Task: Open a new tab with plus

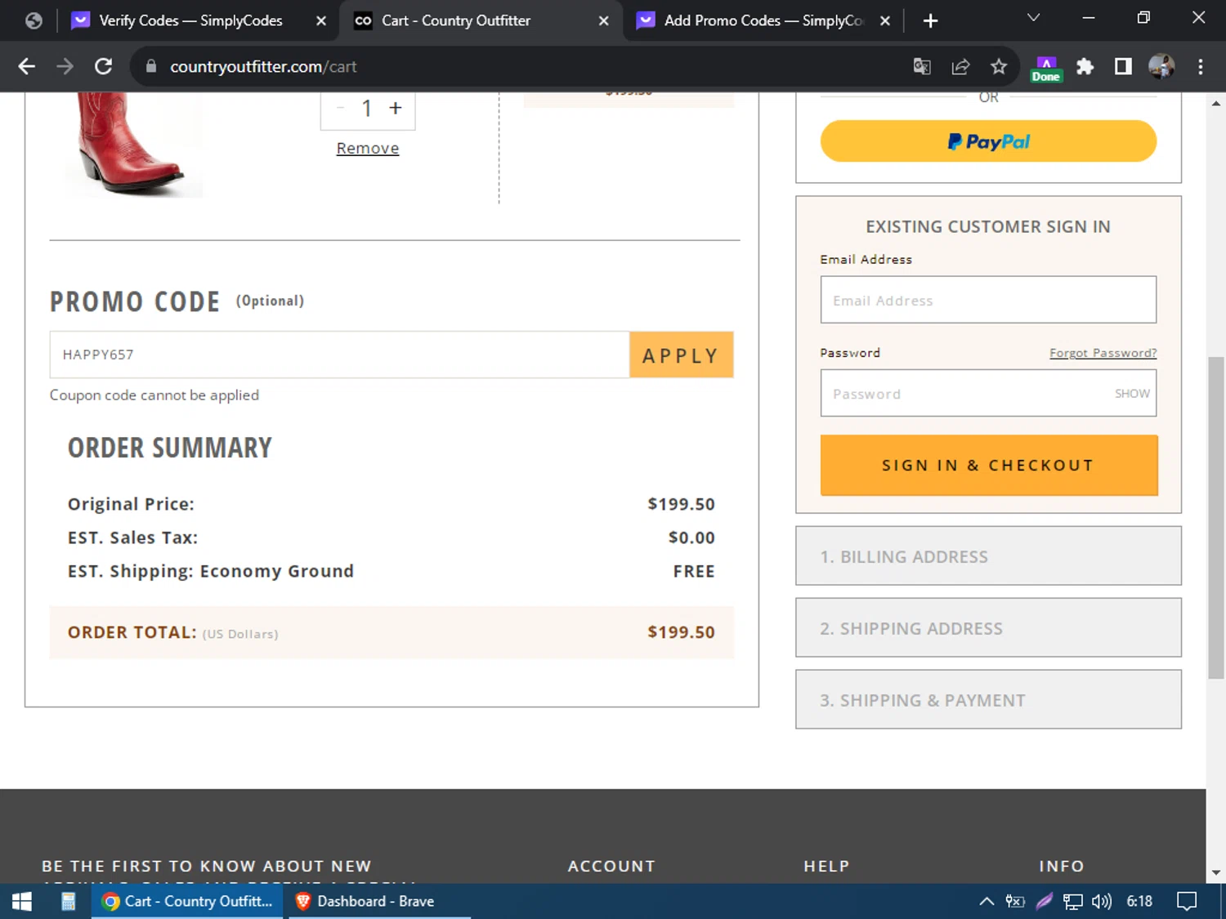Action: point(930,20)
